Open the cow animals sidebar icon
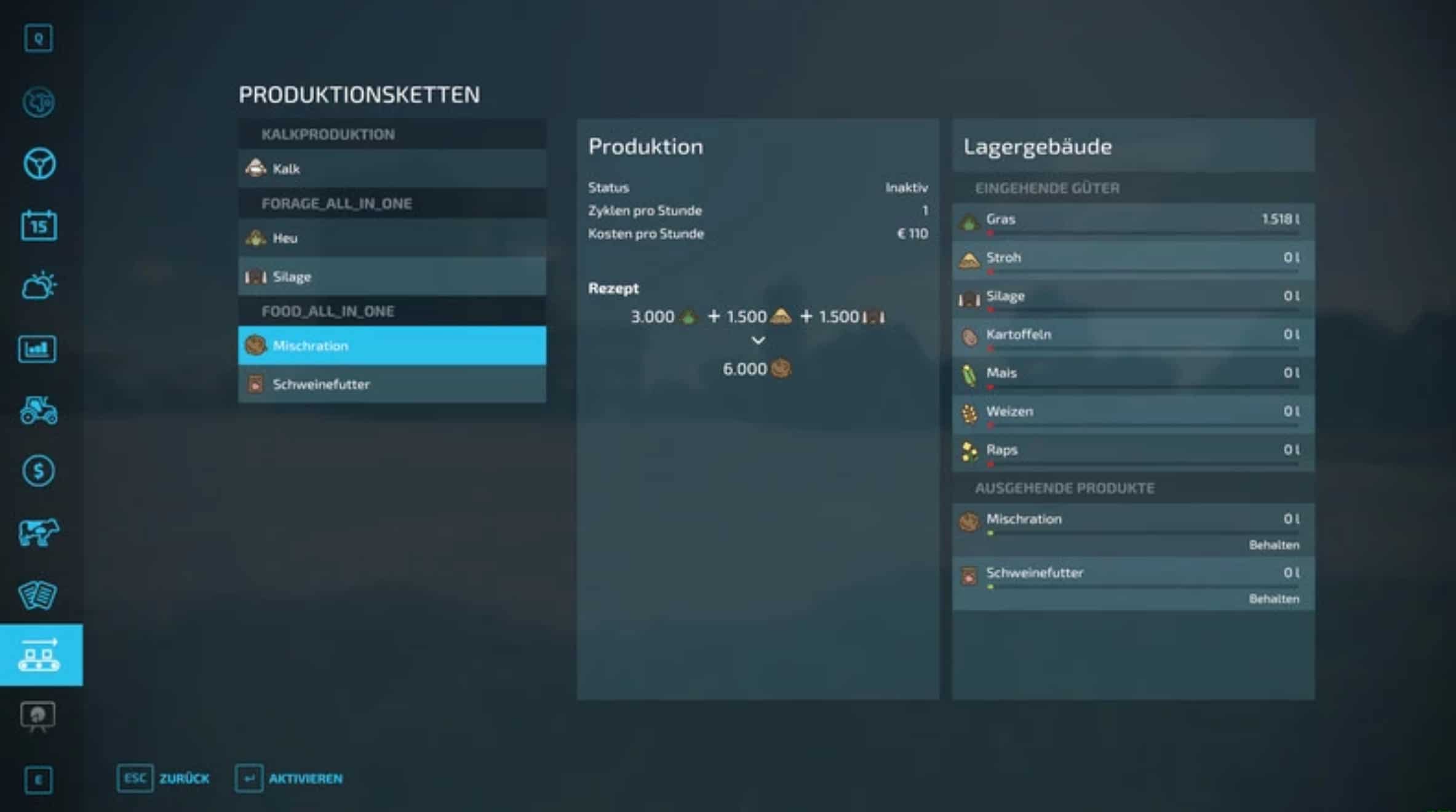The width and height of the screenshot is (1456, 812). [39, 532]
